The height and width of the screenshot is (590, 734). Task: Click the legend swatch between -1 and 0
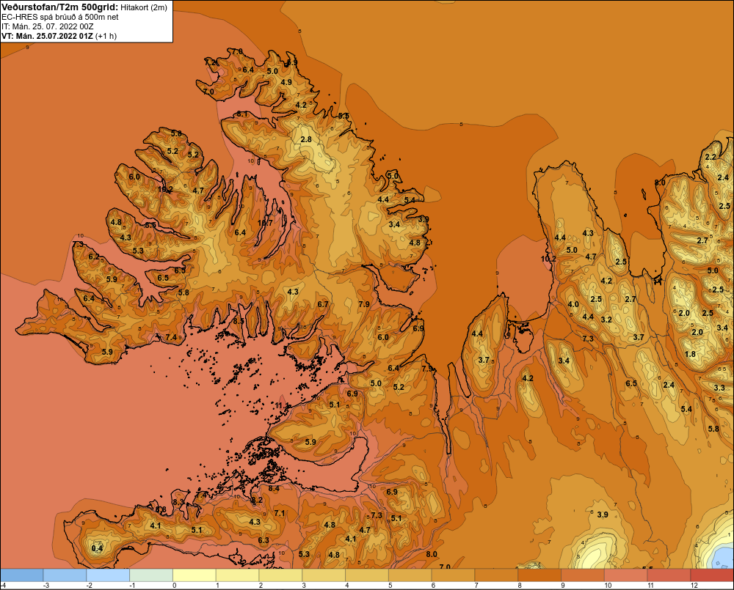point(151,575)
